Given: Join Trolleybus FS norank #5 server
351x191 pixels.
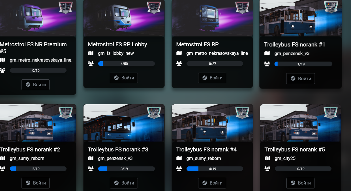Looking at the screenshot, I should 300,183.
